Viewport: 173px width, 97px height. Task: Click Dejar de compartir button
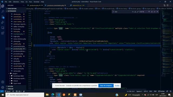106,86
